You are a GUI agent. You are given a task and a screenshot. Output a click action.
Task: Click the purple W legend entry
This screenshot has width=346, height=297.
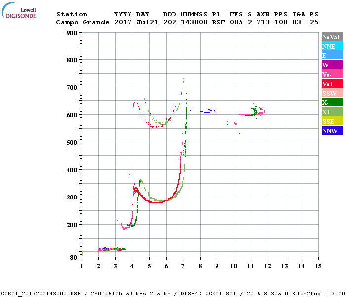[332, 65]
